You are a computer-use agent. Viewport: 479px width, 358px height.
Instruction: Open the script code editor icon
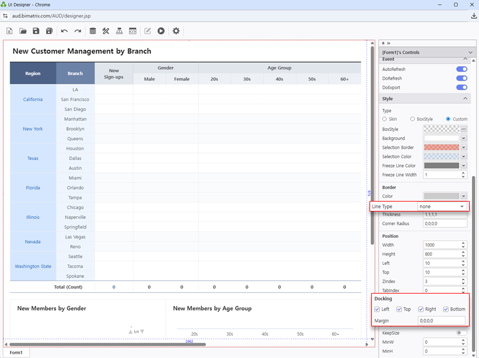(x=133, y=31)
